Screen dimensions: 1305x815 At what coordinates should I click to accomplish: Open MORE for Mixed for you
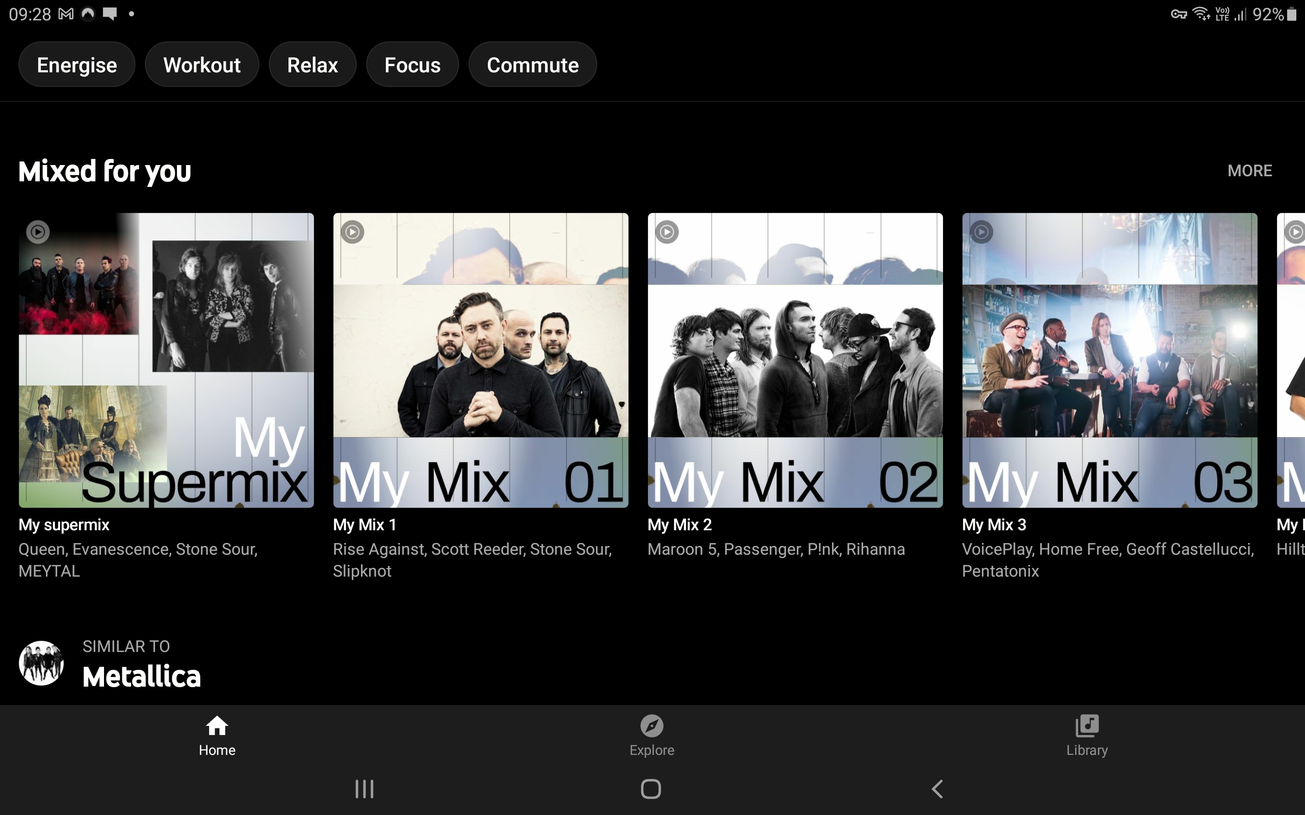(1249, 171)
